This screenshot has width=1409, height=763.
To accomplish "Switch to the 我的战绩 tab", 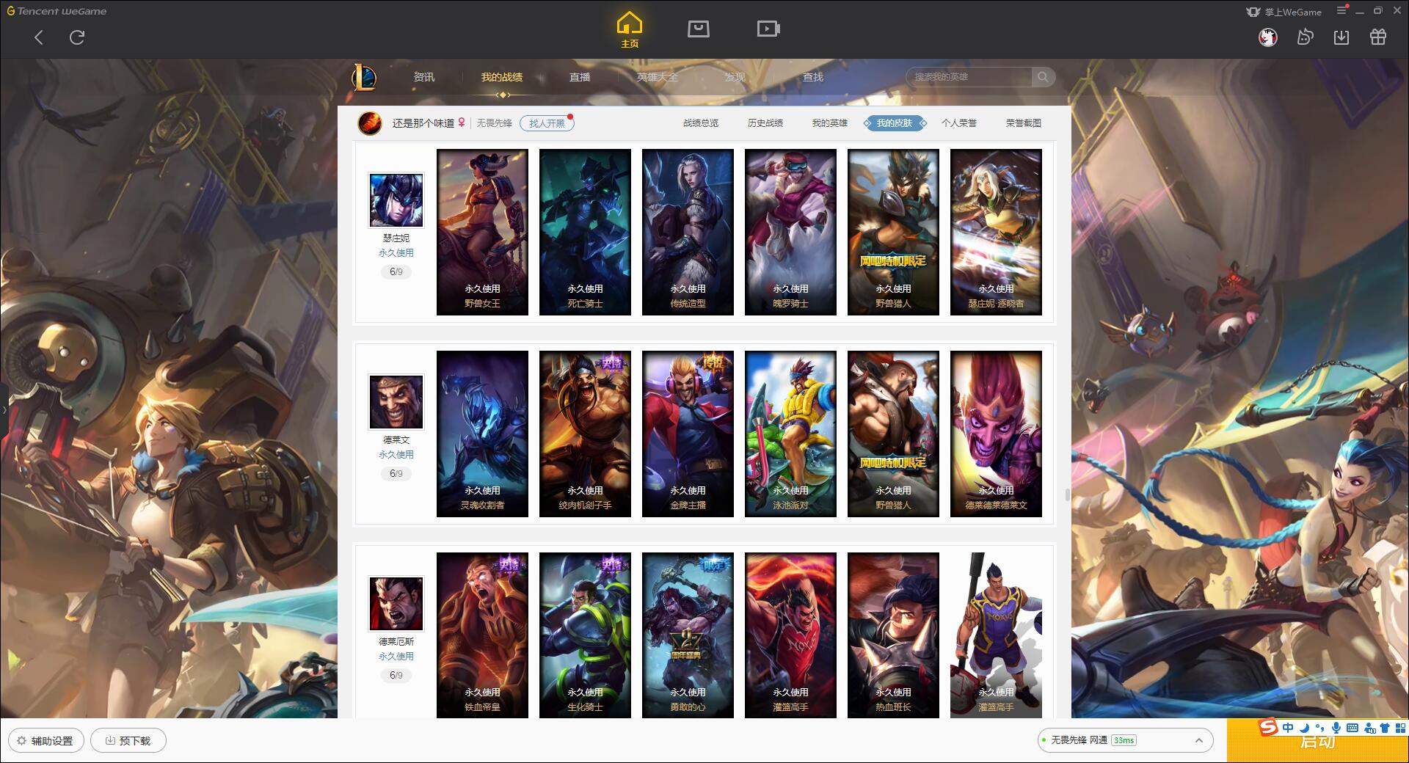I will (502, 77).
